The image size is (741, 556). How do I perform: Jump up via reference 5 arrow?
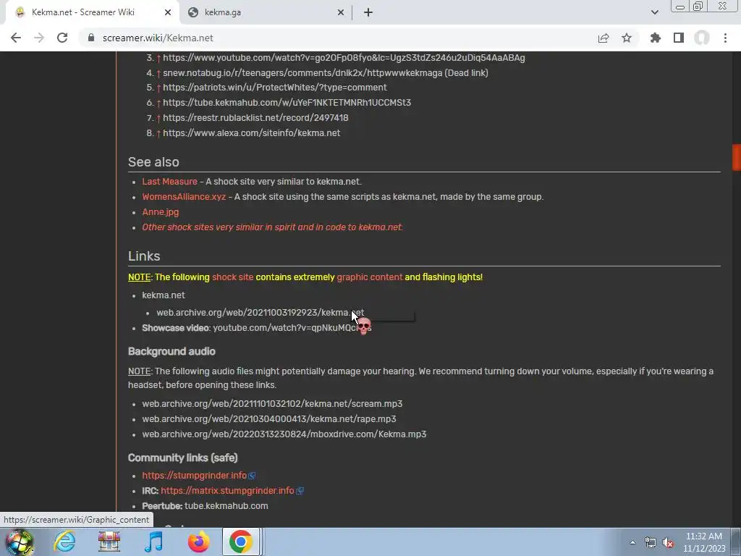tap(158, 88)
